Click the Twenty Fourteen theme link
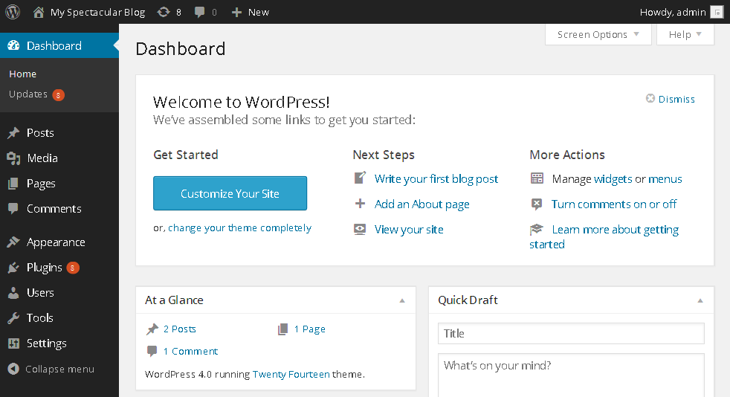 tap(291, 374)
